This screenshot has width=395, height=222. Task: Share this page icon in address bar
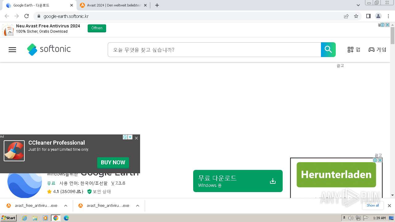pyautogui.click(x=346, y=16)
